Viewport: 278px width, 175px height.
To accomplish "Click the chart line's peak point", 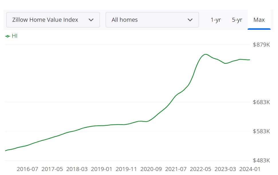I will coord(205,54).
